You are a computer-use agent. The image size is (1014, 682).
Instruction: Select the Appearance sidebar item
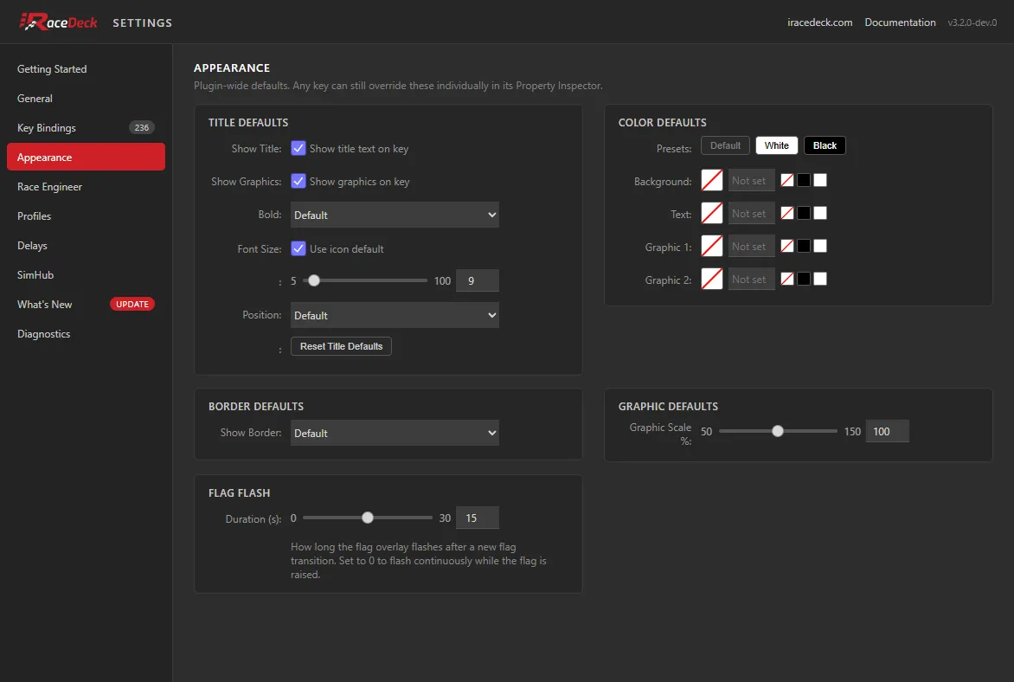tap(86, 158)
